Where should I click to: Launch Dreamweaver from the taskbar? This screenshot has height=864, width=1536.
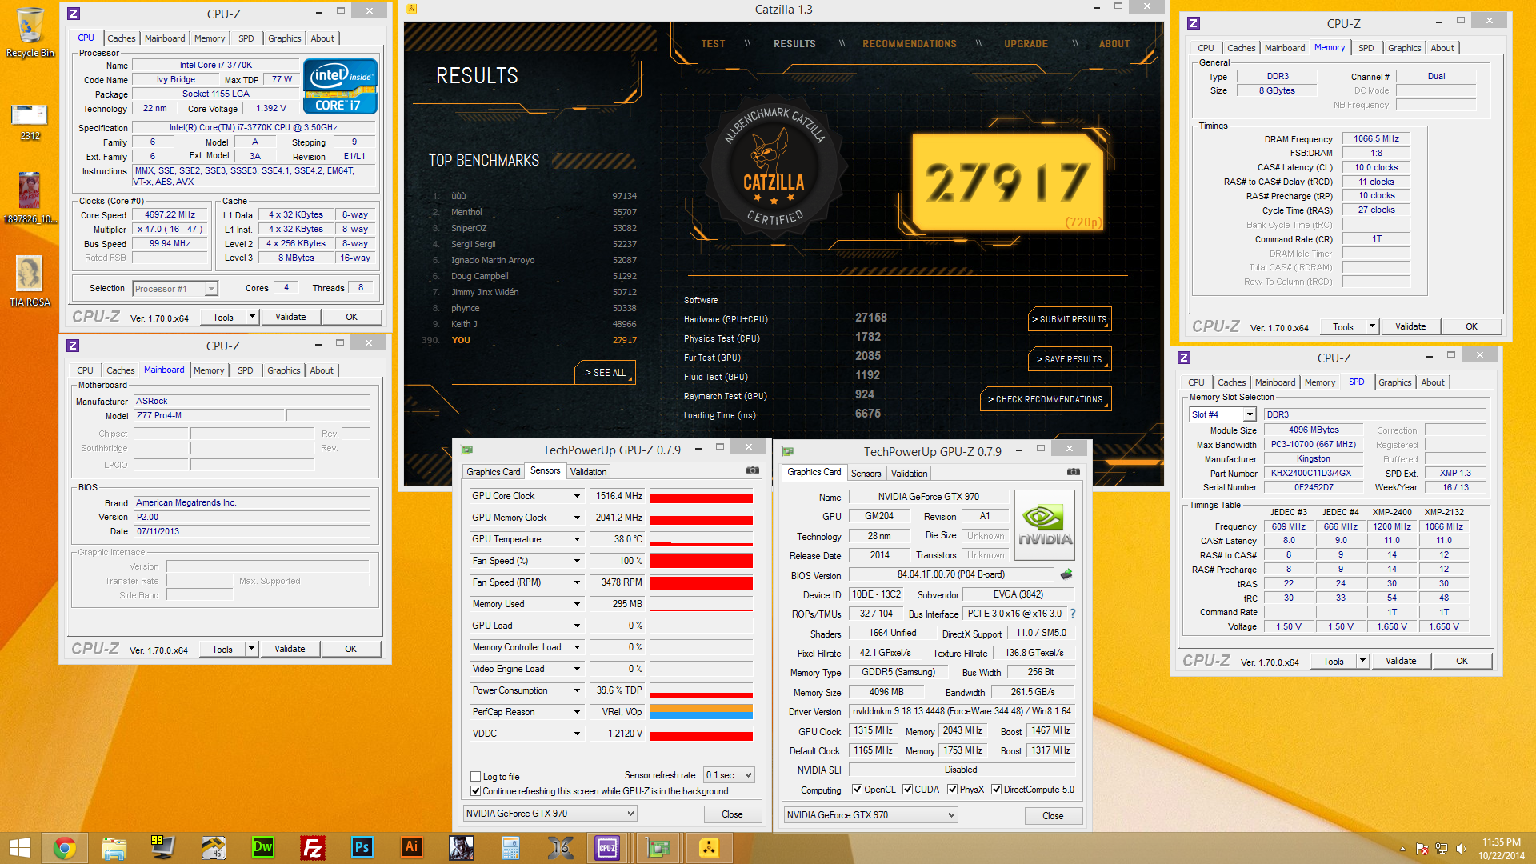[262, 847]
